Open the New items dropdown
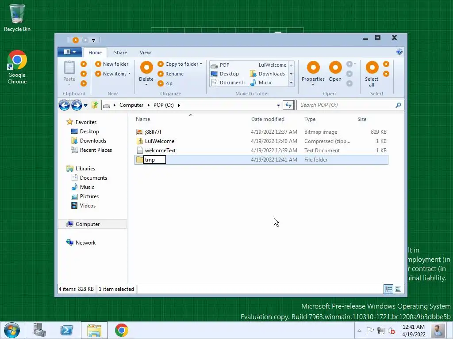The image size is (453, 339). point(113,74)
